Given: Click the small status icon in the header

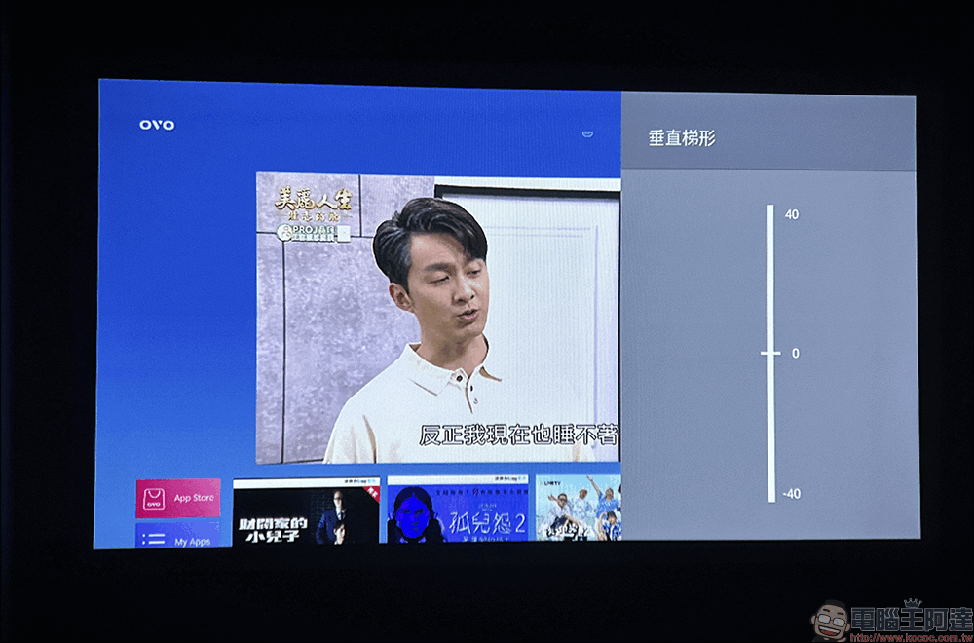Looking at the screenshot, I should click(587, 133).
